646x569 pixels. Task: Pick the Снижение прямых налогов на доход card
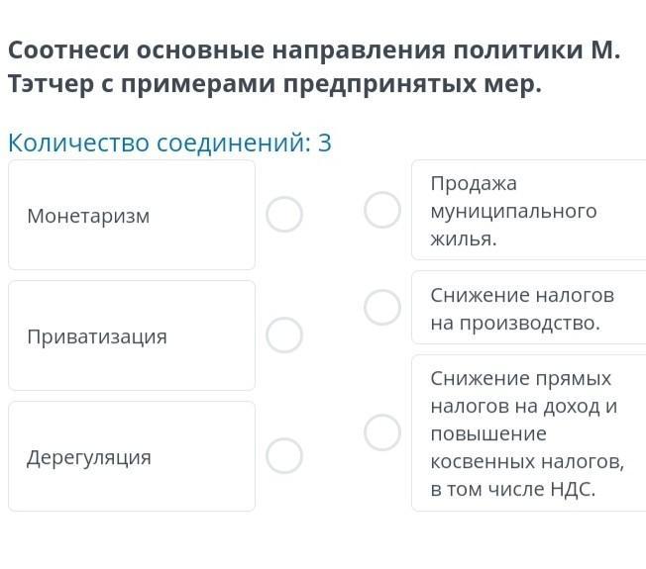click(x=529, y=432)
